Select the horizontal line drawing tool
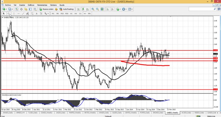Image resolution: width=221 pixels, height=117 pixels. [19, 13]
